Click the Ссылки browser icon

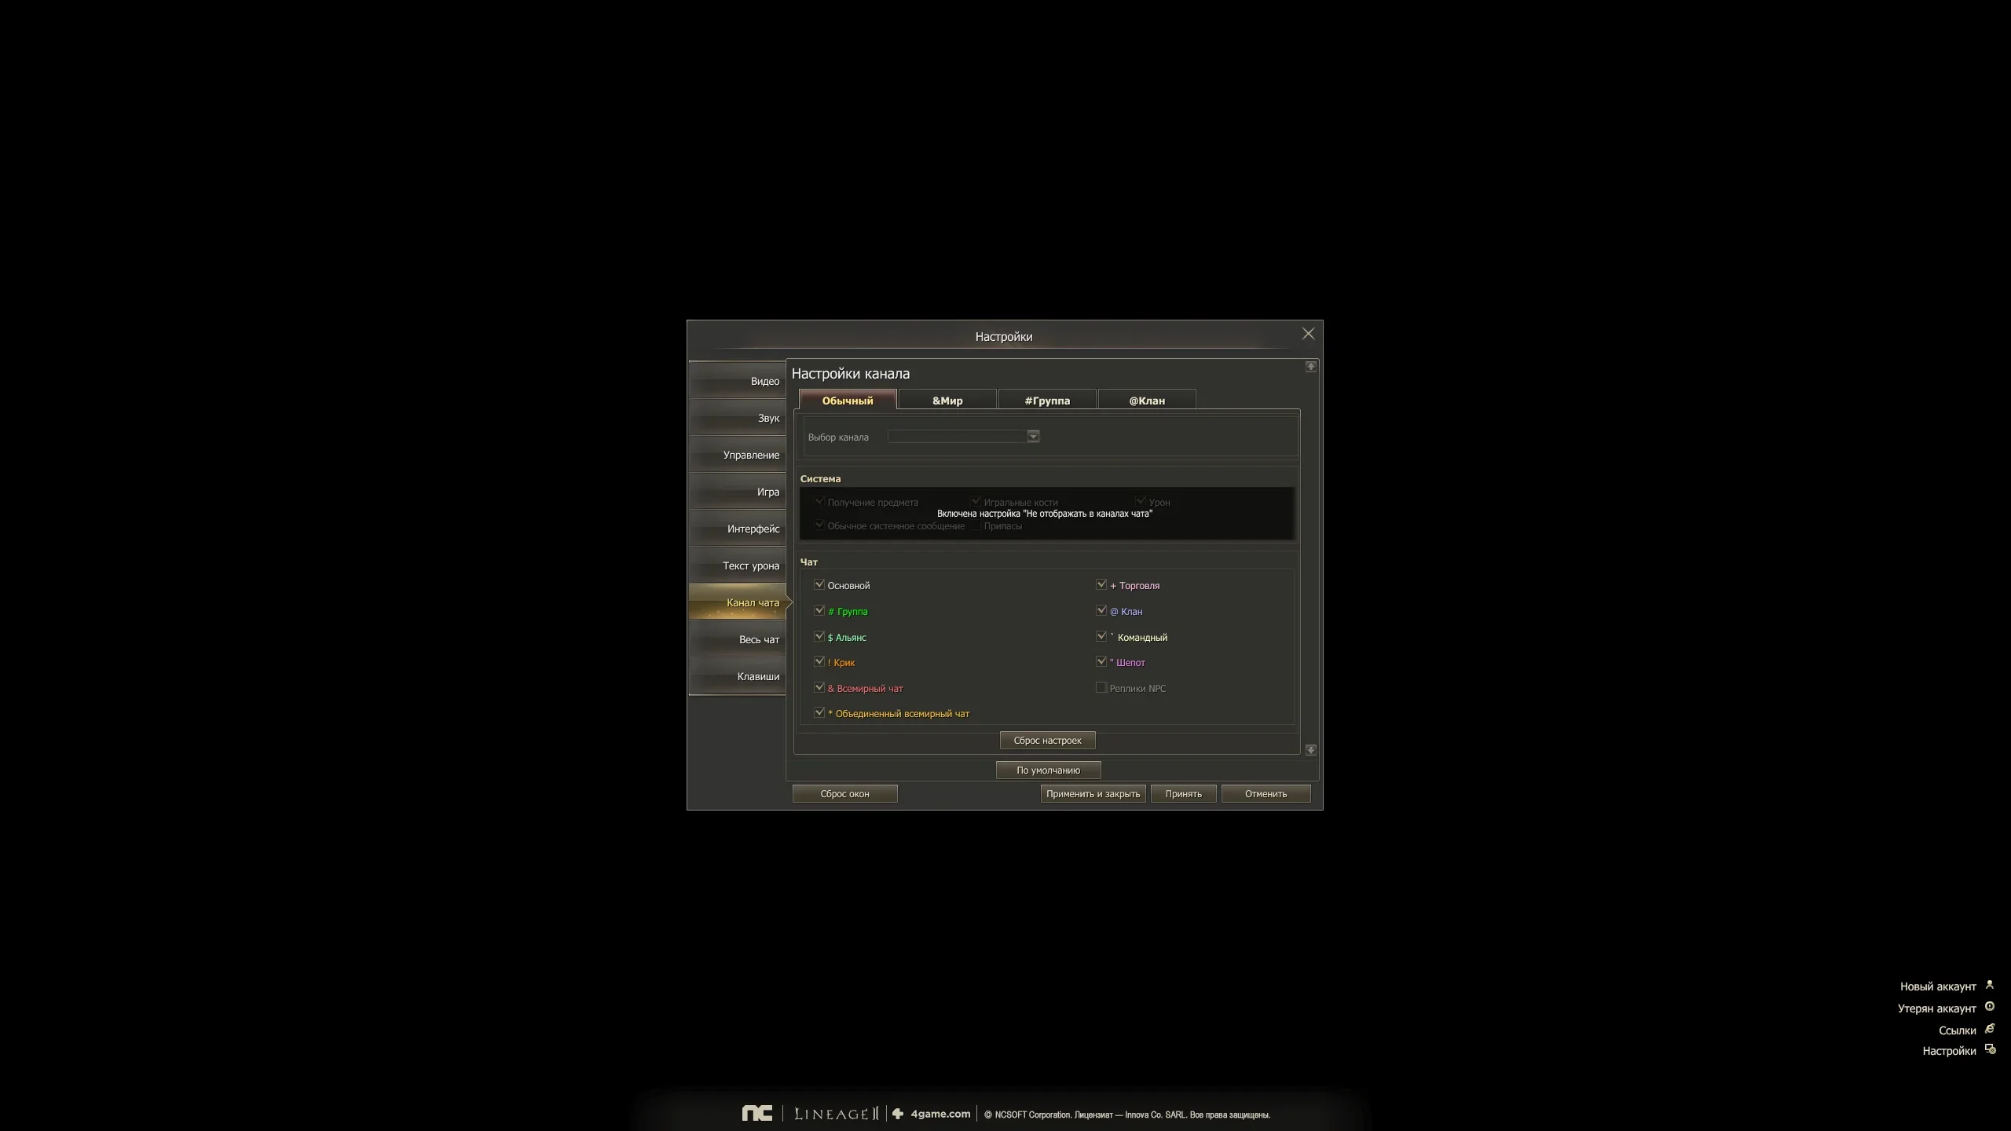(x=1990, y=1029)
